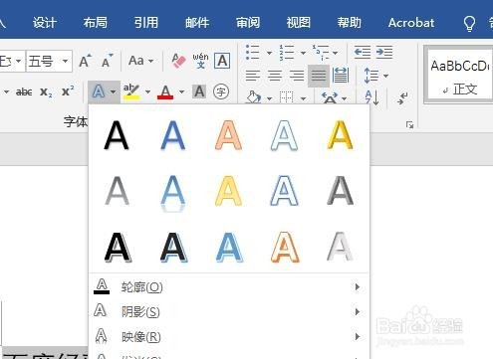This screenshot has height=359, width=493.
Task: Select gray gradient A text effect
Action: (x=117, y=191)
